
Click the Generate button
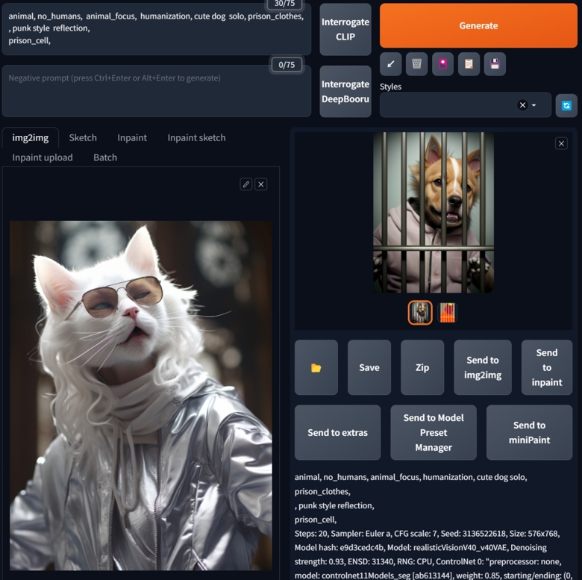pyautogui.click(x=478, y=25)
